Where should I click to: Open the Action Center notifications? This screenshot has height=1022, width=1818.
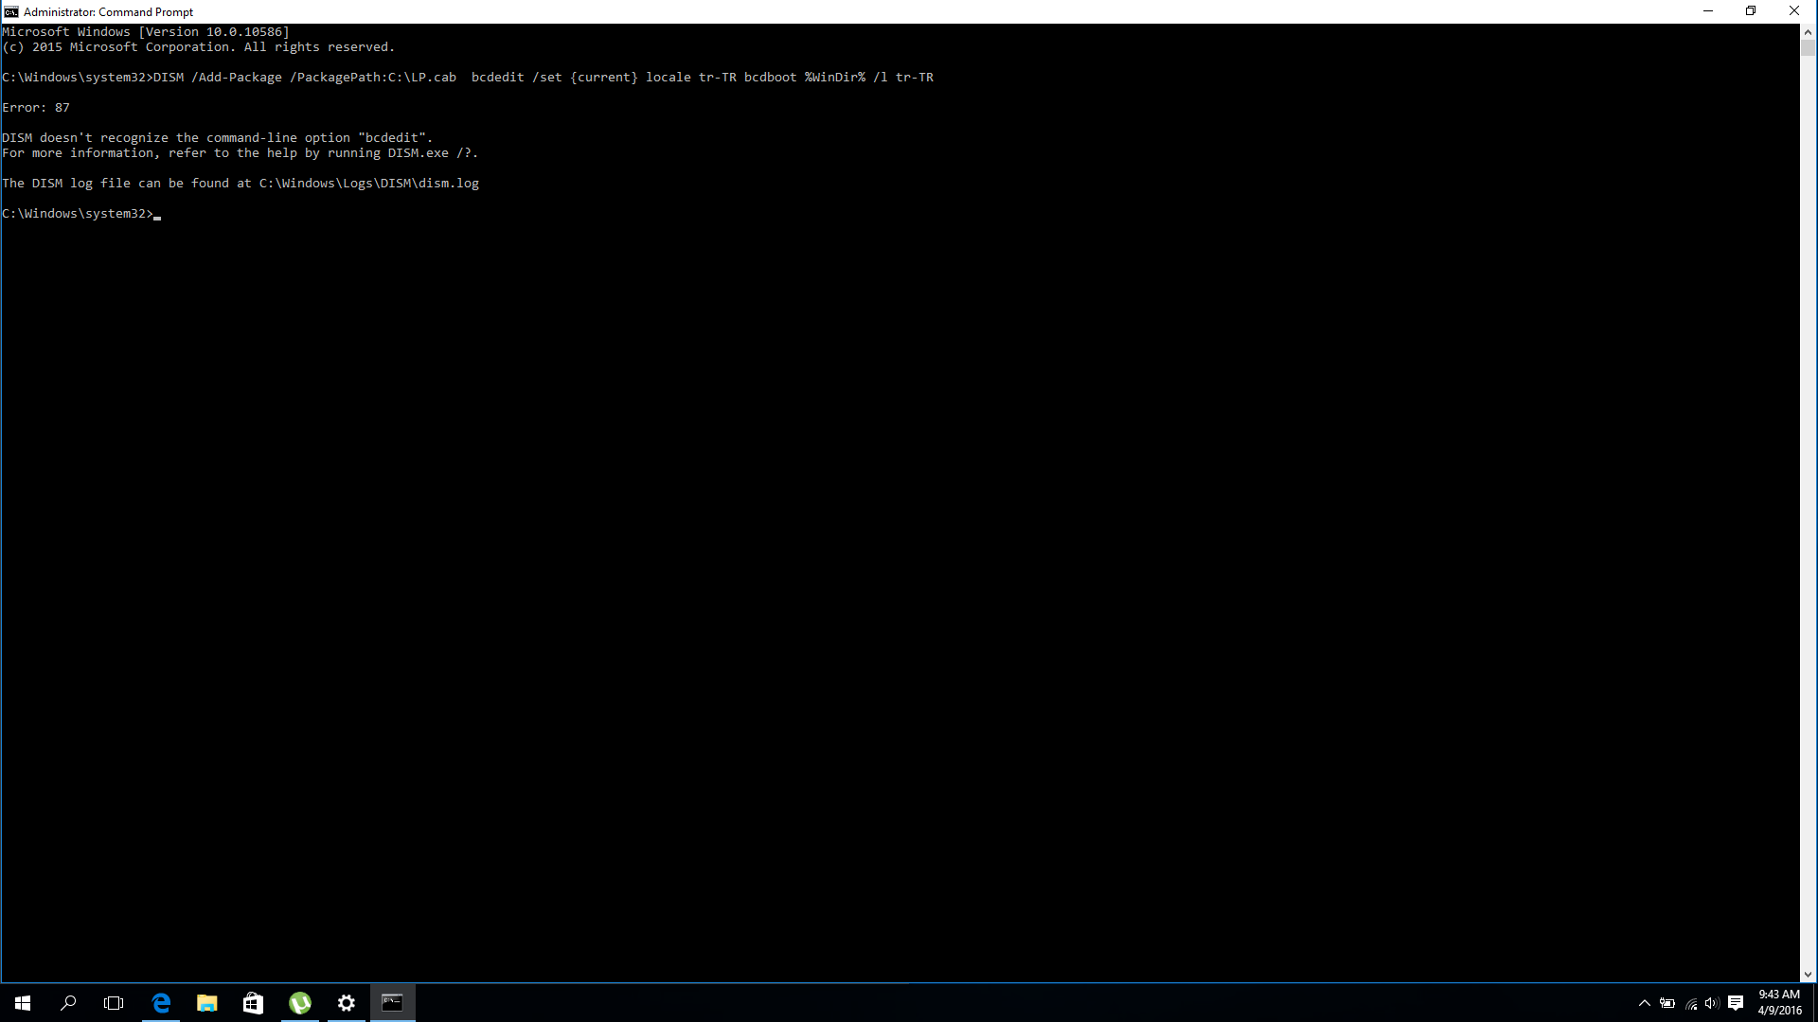tap(1736, 1003)
